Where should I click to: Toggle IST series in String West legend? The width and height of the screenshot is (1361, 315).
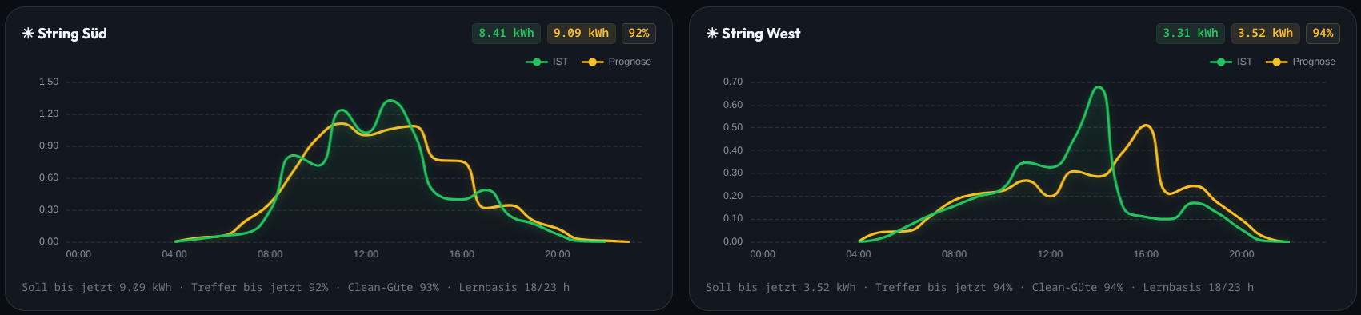click(x=1231, y=62)
